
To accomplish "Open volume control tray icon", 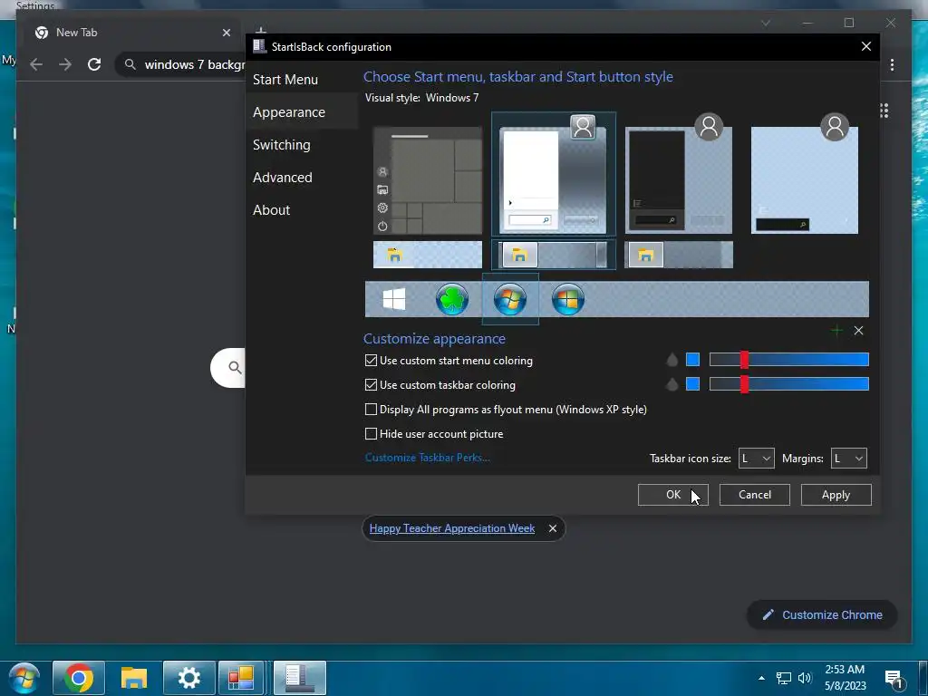I will (805, 678).
